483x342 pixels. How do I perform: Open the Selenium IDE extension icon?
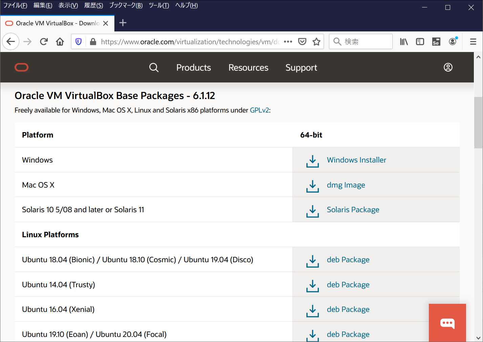click(436, 42)
